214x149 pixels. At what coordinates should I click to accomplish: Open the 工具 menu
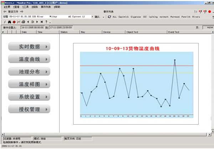click(25, 7)
